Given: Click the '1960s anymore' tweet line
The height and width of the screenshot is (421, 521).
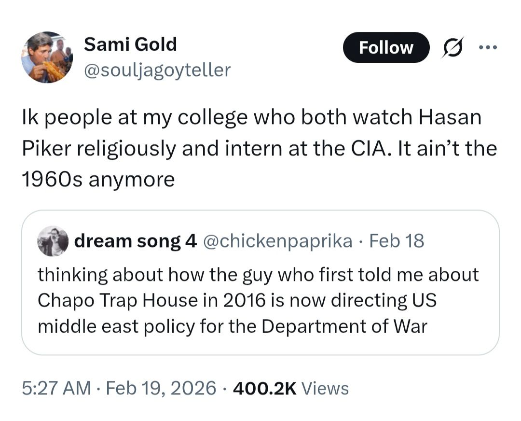Looking at the screenshot, I should [98, 180].
